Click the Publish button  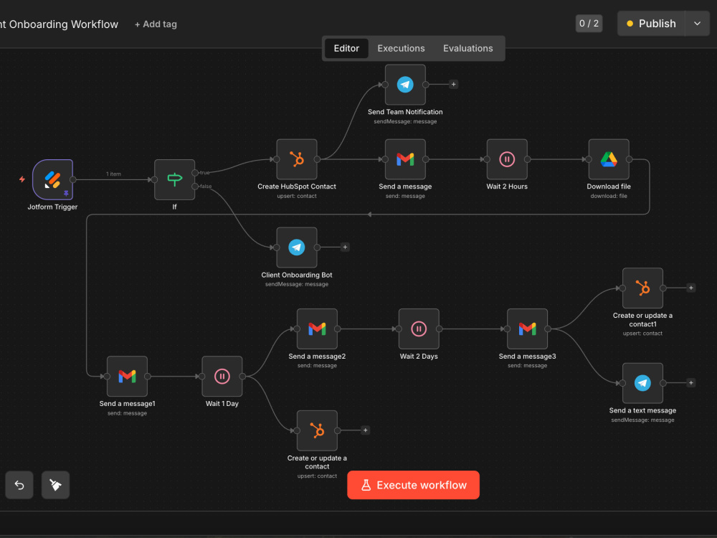[651, 24]
